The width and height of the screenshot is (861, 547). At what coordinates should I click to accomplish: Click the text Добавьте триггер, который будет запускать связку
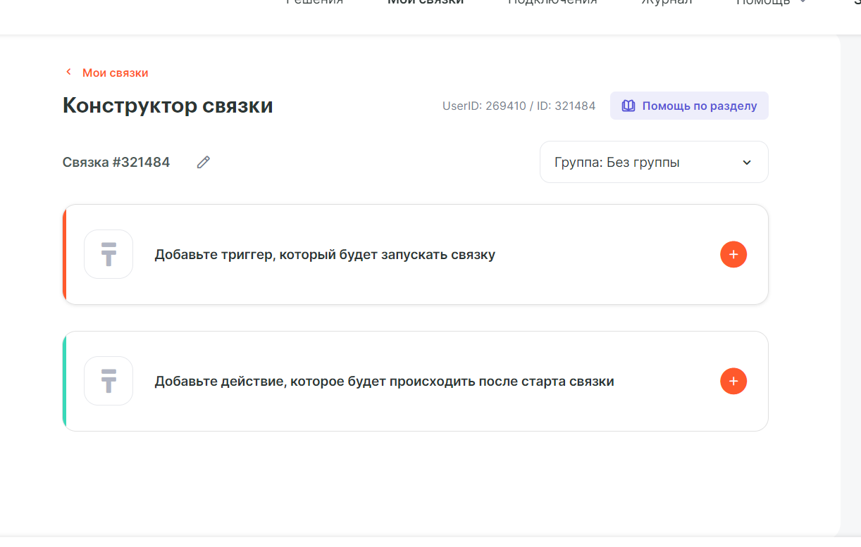pos(325,255)
